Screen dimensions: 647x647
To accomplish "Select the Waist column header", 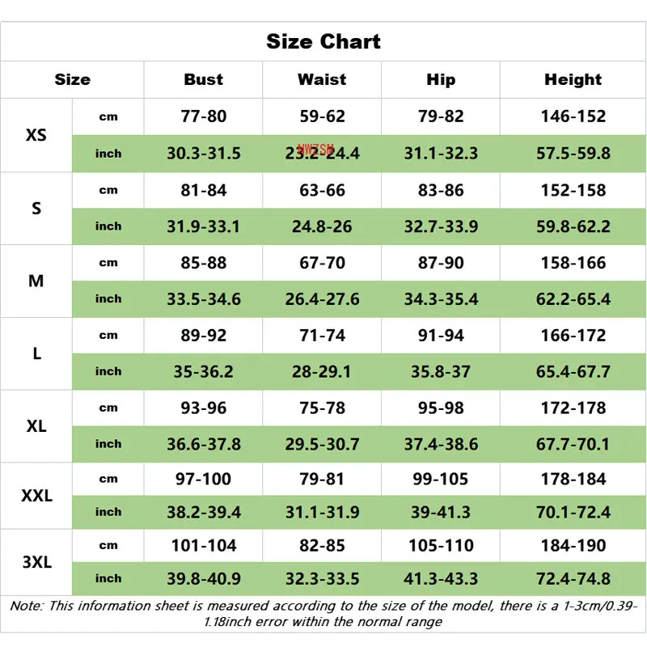I will click(322, 79).
